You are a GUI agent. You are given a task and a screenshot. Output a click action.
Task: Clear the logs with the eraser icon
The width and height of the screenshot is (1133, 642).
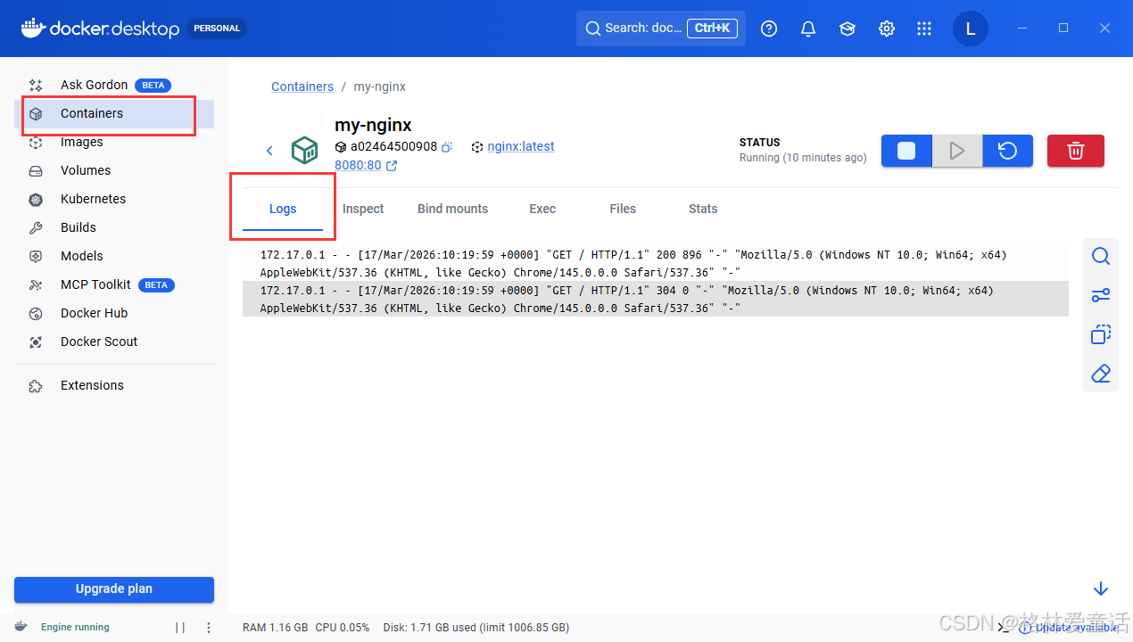1101,374
